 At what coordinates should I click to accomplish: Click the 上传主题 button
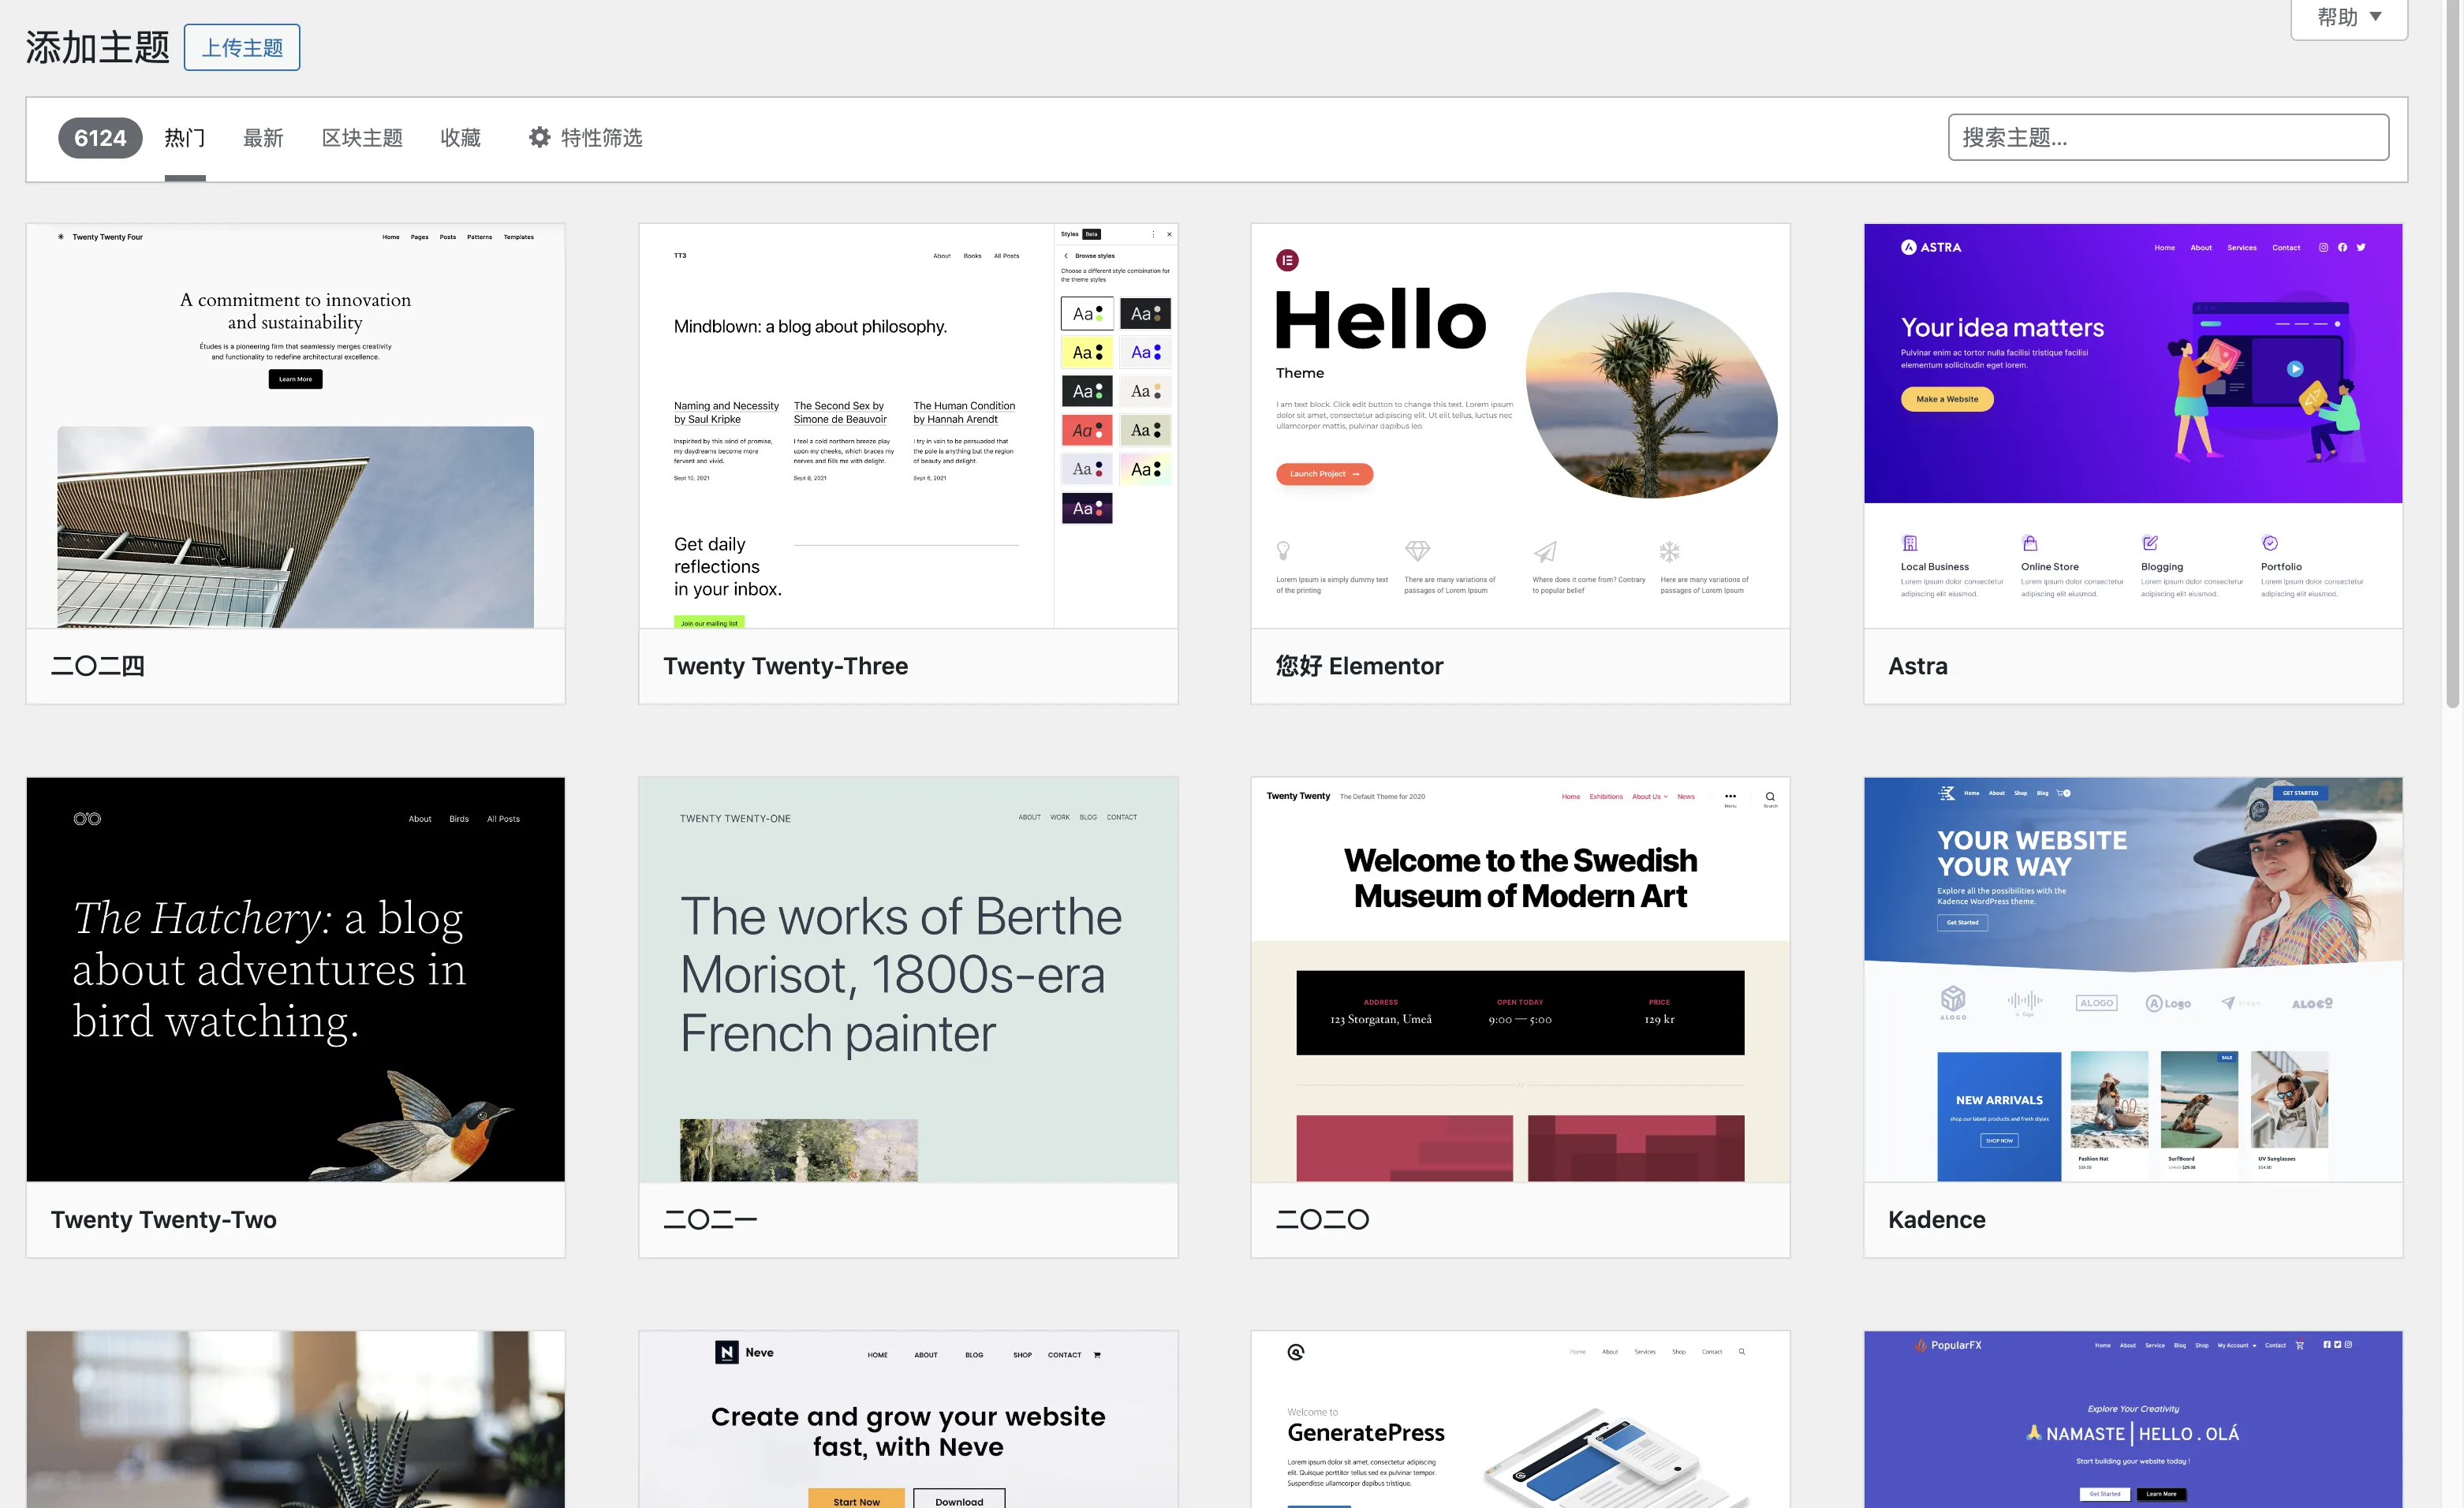(x=242, y=48)
